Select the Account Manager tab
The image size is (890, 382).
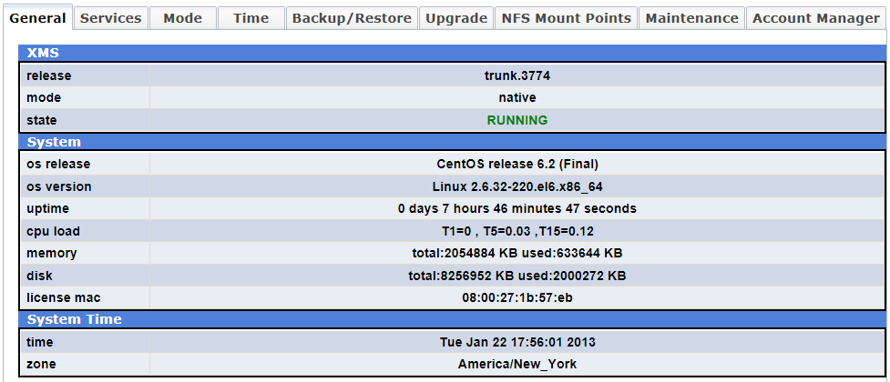[815, 18]
